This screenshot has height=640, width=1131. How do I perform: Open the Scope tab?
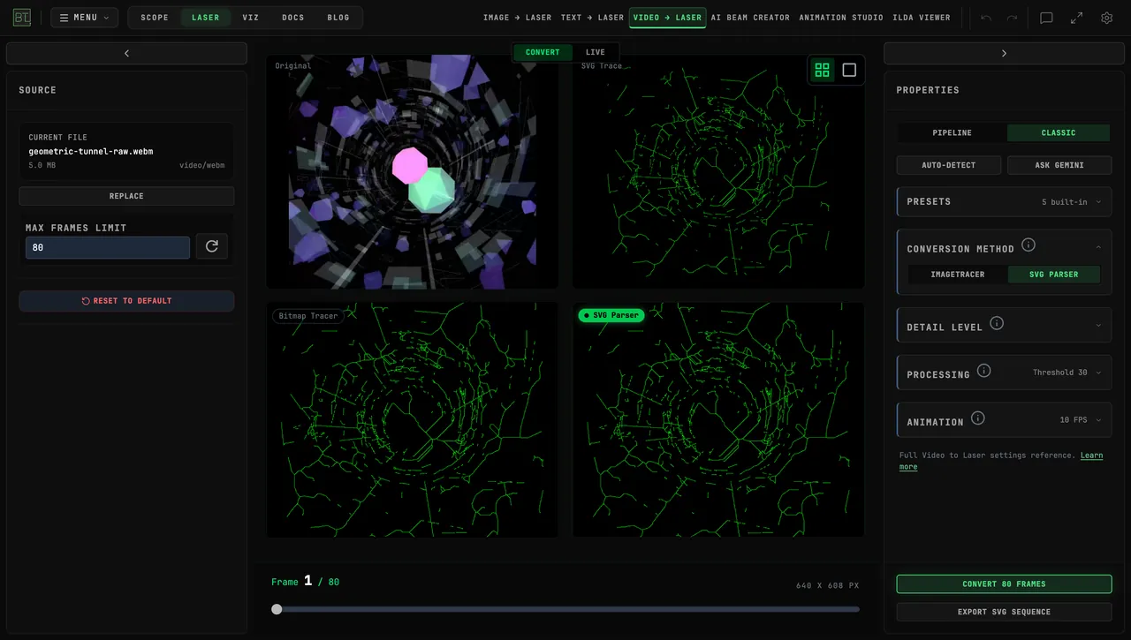155,18
